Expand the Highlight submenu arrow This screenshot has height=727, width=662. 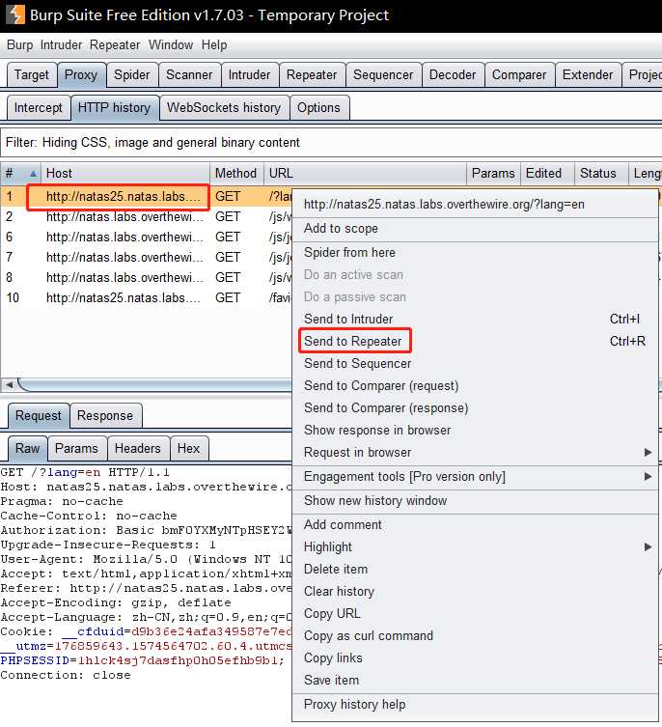(x=648, y=547)
